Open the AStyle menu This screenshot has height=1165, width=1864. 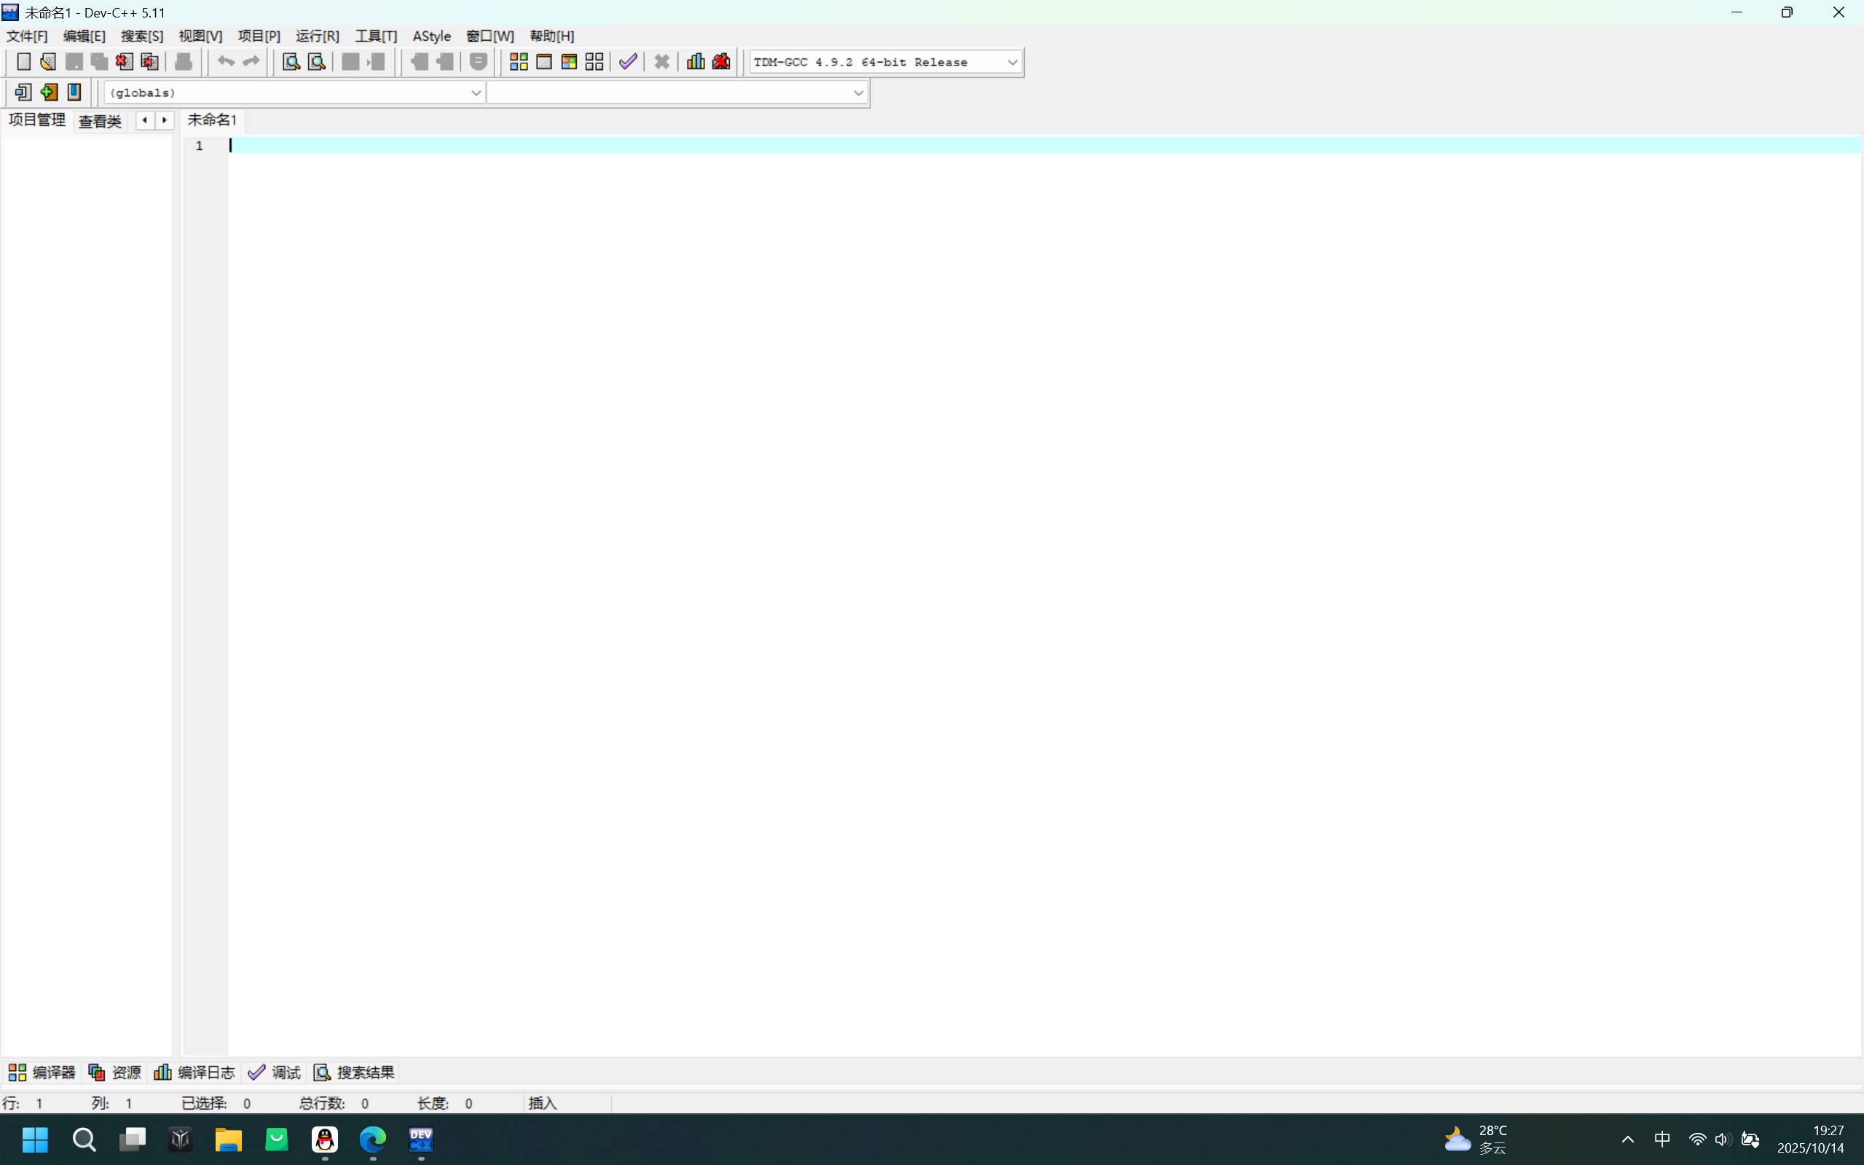[431, 36]
